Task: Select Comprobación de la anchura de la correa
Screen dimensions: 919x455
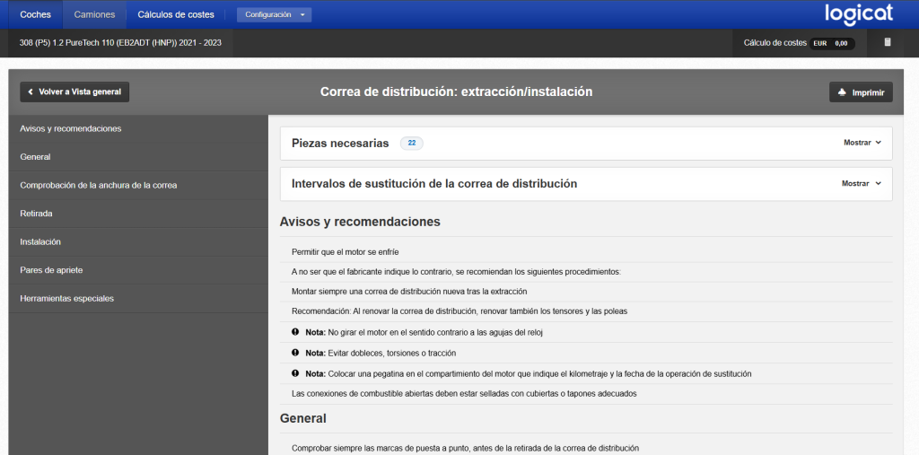Action: point(138,185)
